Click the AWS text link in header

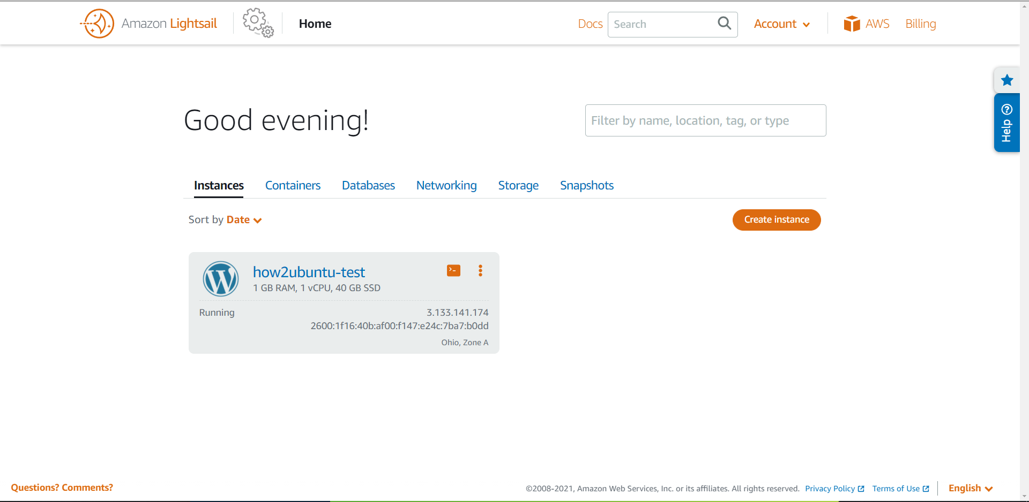877,24
